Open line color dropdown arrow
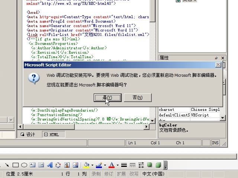Screen dimensions: 238x178 tap(105, 165)
